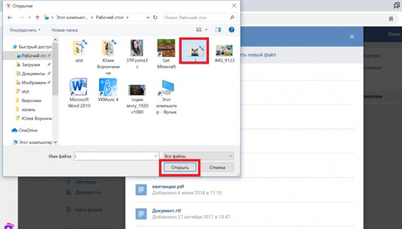Open help with the question mark icon
Image resolution: width=402 pixels, height=229 pixels.
(232, 30)
